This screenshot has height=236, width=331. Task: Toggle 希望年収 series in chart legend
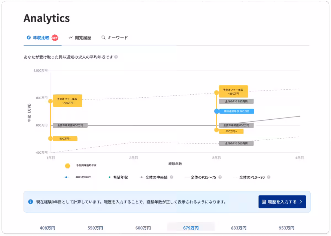point(119,177)
